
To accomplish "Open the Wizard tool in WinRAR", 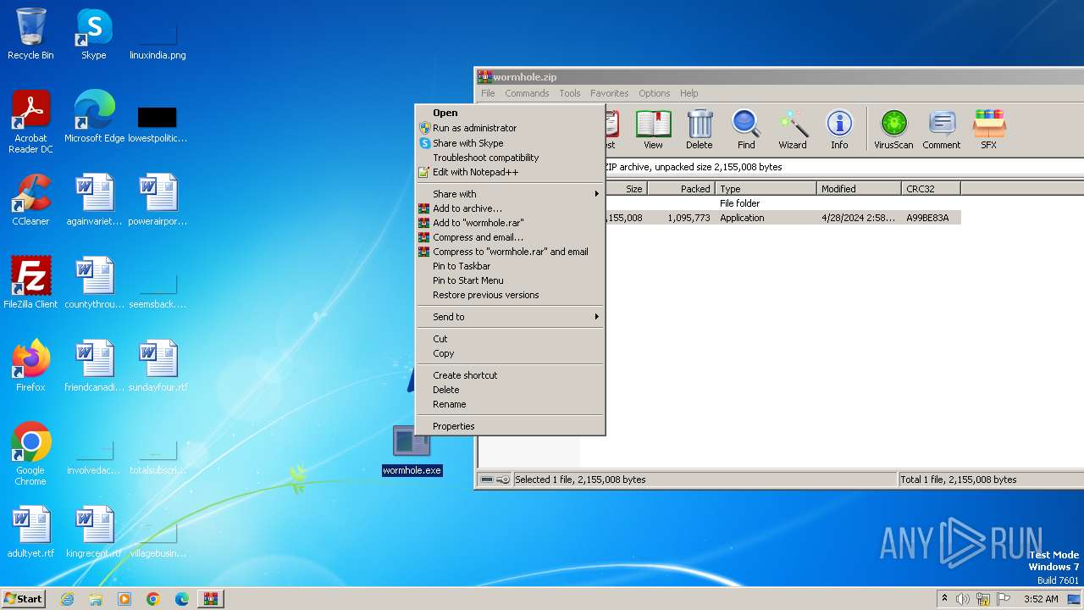I will (793, 130).
